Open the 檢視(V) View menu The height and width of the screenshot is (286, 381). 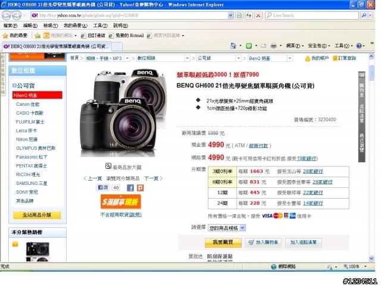click(x=51, y=26)
